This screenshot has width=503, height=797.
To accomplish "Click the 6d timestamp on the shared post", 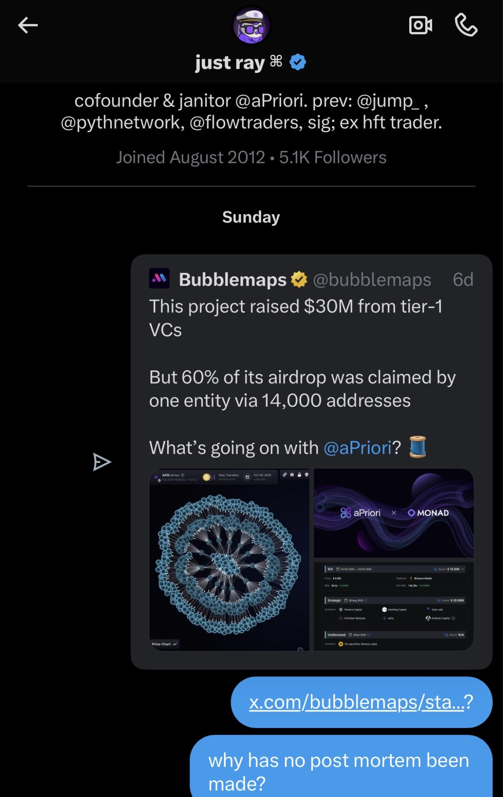I will (463, 280).
